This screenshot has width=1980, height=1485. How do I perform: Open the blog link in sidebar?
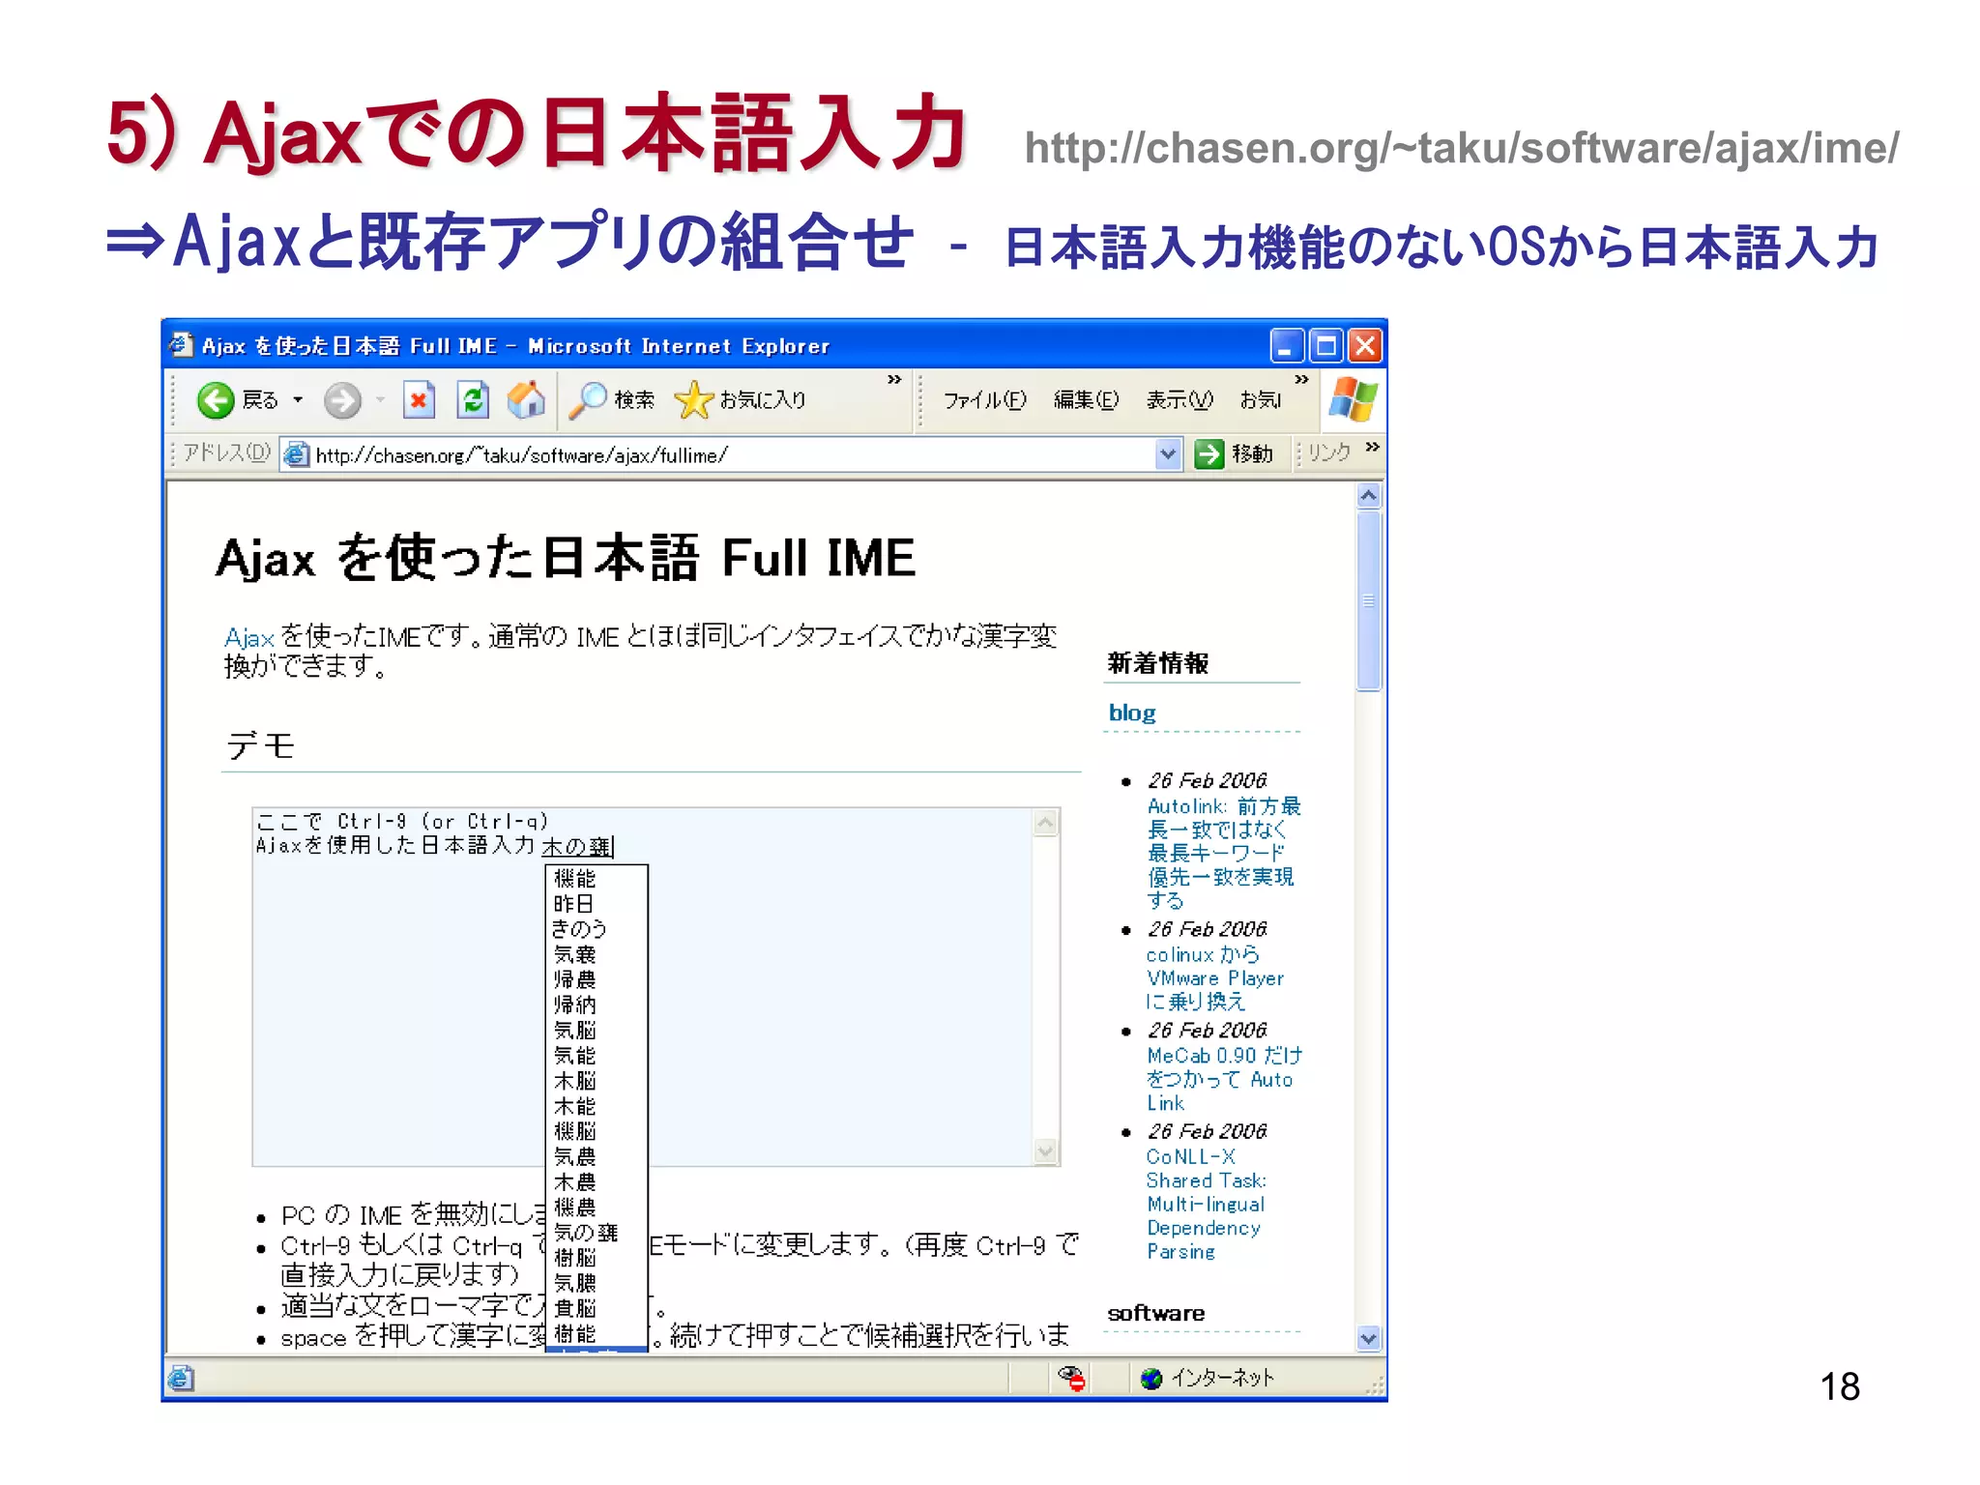point(1132,713)
